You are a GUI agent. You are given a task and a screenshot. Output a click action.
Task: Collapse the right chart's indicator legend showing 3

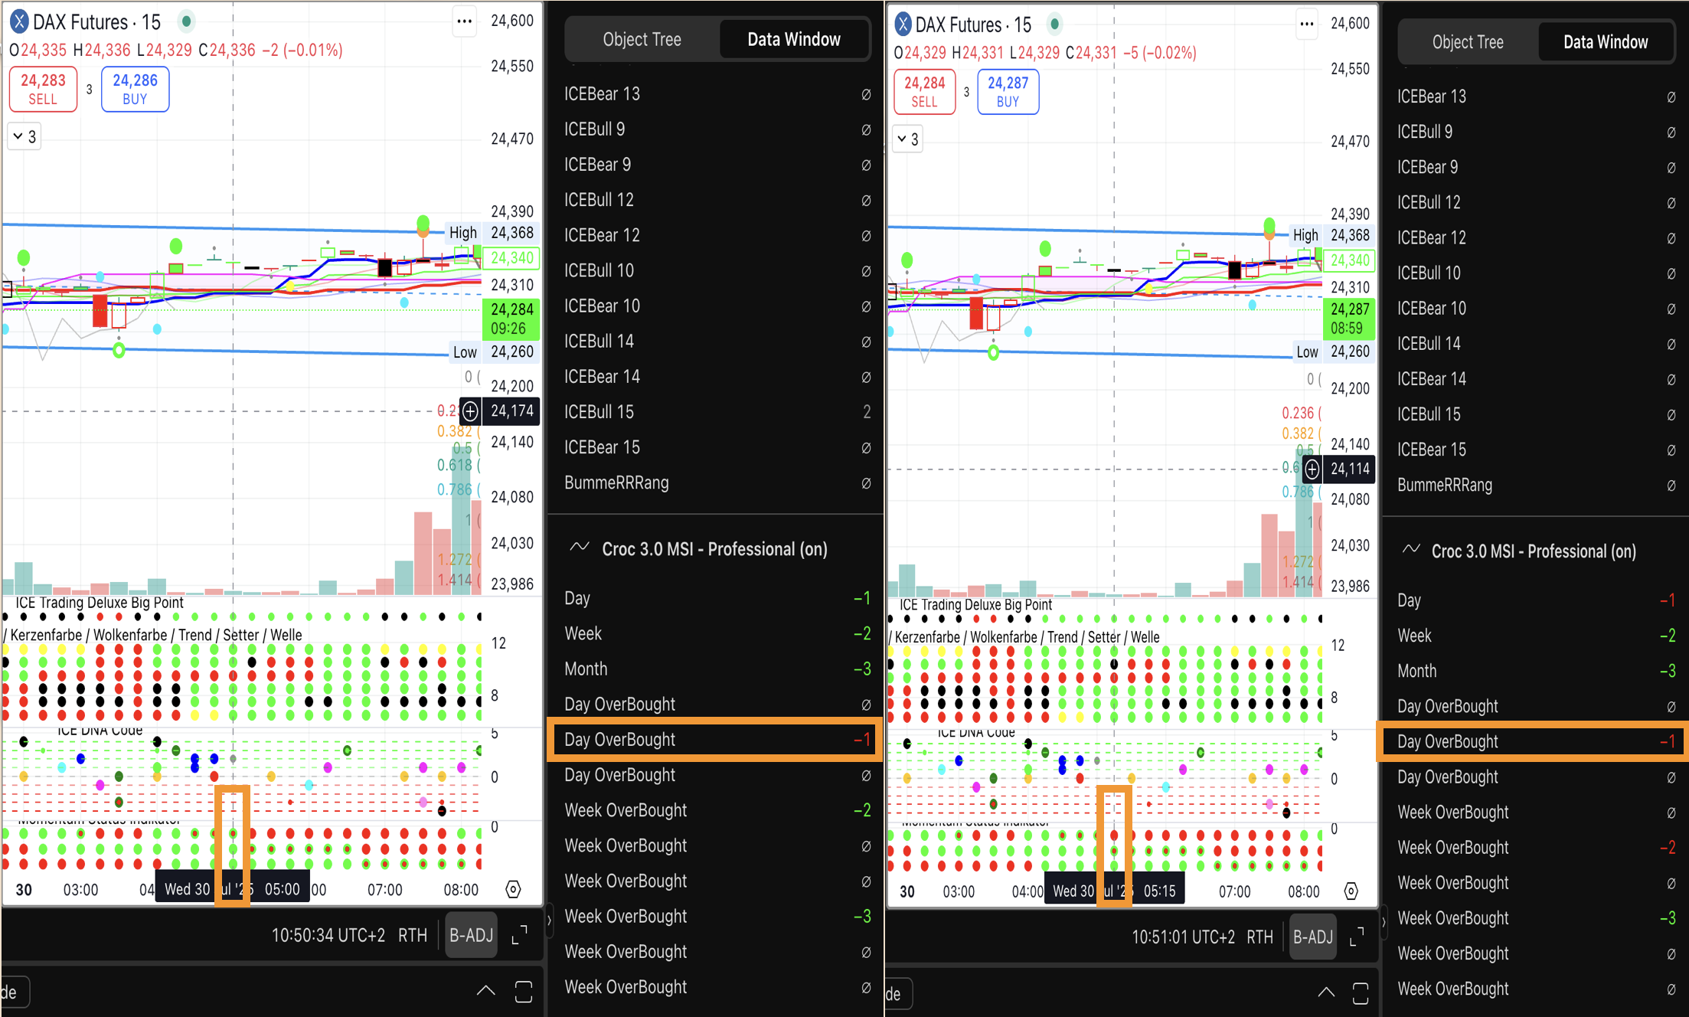907,139
